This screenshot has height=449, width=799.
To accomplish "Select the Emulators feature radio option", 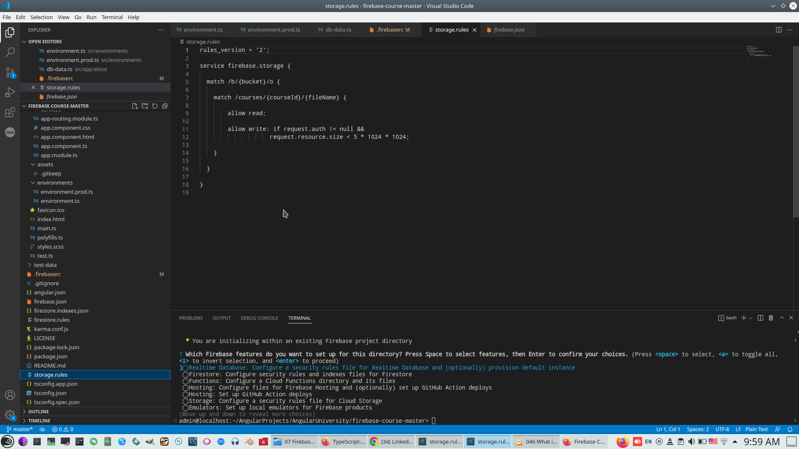I will 186,408.
